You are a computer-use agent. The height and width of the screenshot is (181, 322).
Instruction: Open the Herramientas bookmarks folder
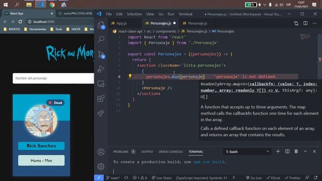(x=35, y=29)
